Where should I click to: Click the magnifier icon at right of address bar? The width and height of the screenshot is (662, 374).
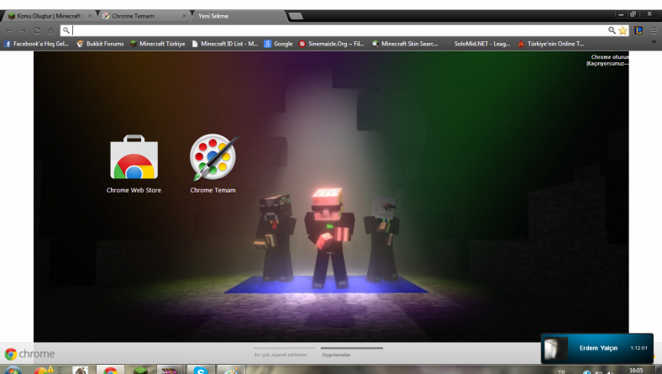tap(612, 30)
